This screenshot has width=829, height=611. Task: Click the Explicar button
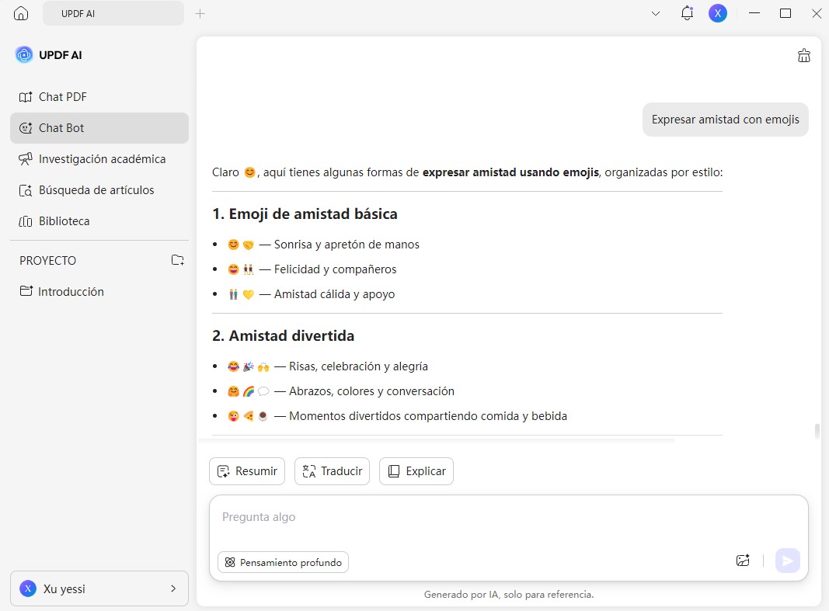point(416,471)
